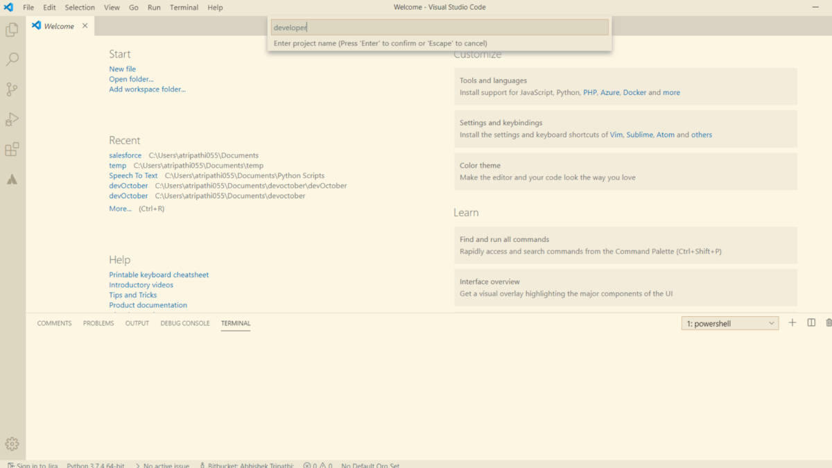Screen dimensions: 832x468
Task: Click the Docker support link
Action: [634, 93]
